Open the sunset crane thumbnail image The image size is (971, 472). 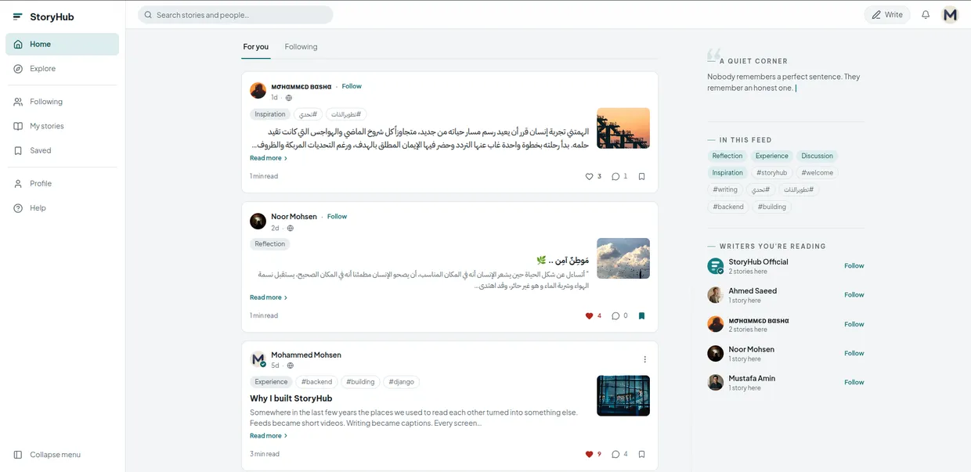(x=623, y=128)
